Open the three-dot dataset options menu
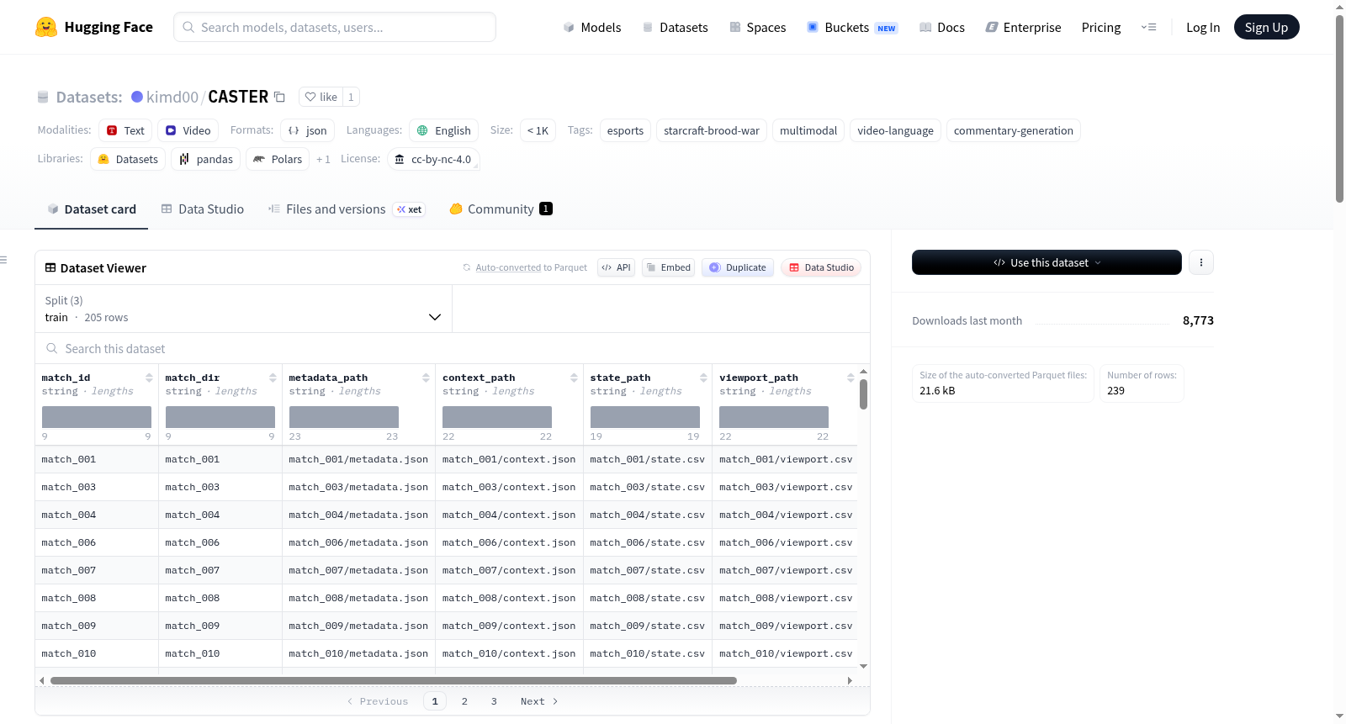This screenshot has height=724, width=1346. [x=1201, y=262]
